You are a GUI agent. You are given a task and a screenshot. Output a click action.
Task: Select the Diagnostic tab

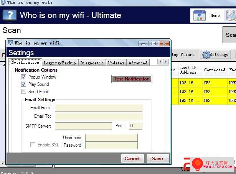click(x=92, y=63)
